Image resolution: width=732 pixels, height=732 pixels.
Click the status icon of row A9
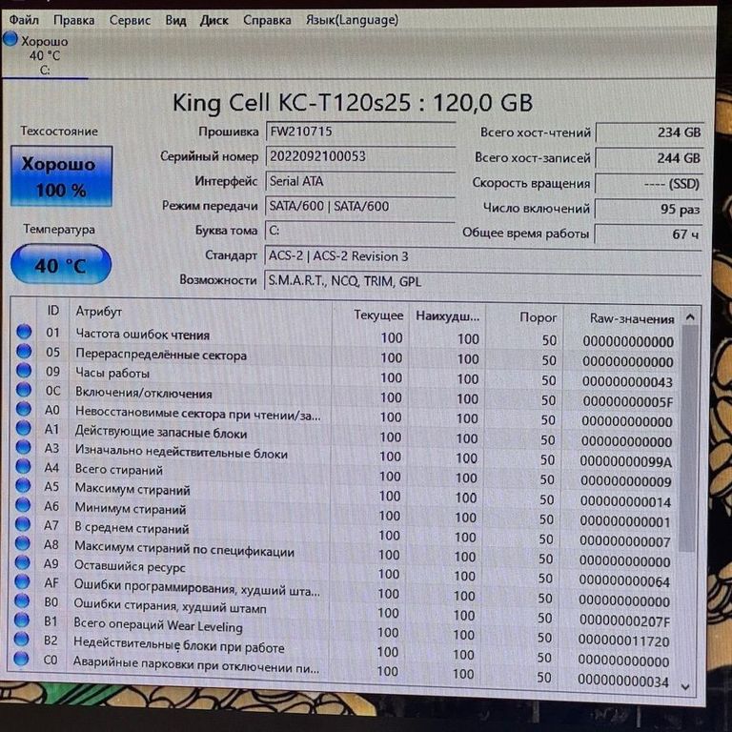(23, 562)
